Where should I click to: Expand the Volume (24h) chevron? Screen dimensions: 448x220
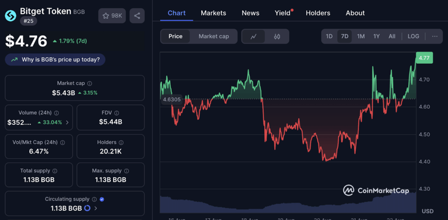67,122
